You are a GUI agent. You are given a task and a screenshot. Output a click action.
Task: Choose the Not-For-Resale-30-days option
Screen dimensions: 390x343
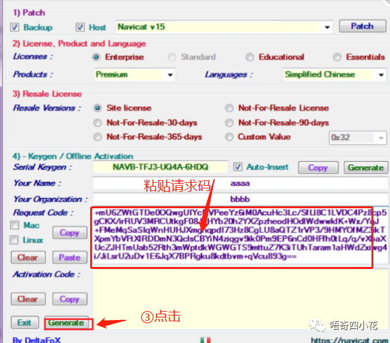coord(97,123)
